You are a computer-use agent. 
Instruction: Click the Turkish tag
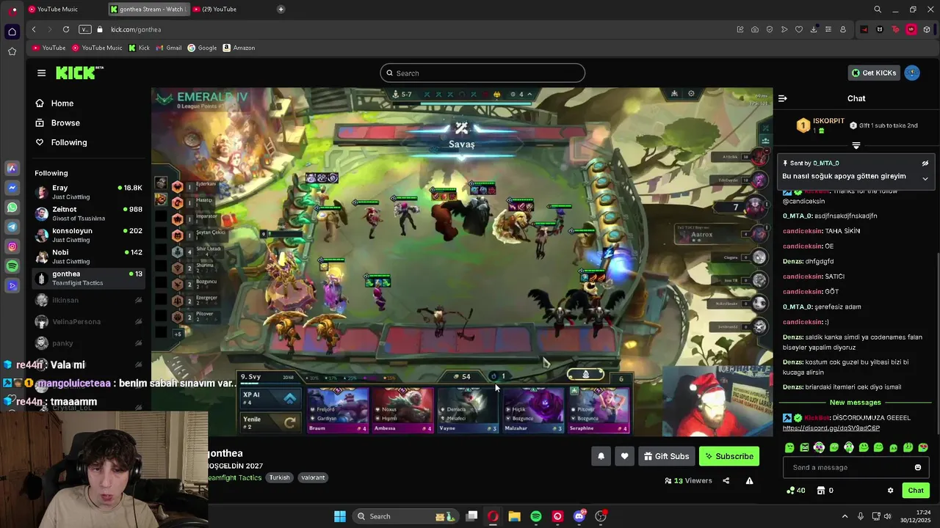(x=279, y=477)
